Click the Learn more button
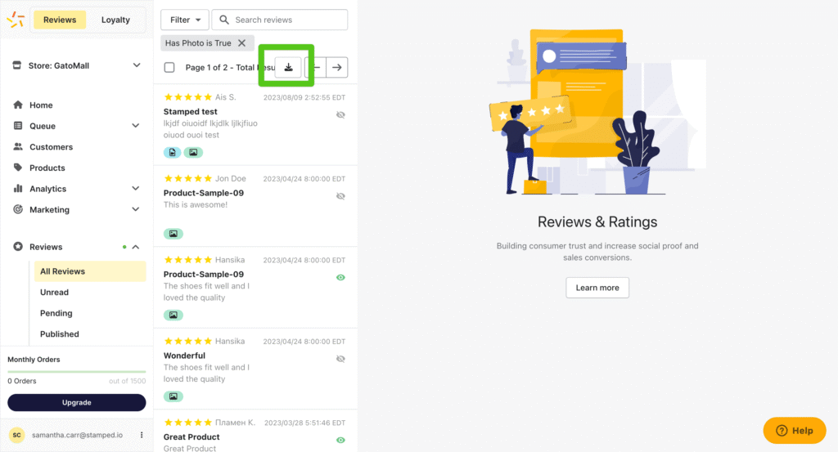838x452 pixels. tap(597, 288)
